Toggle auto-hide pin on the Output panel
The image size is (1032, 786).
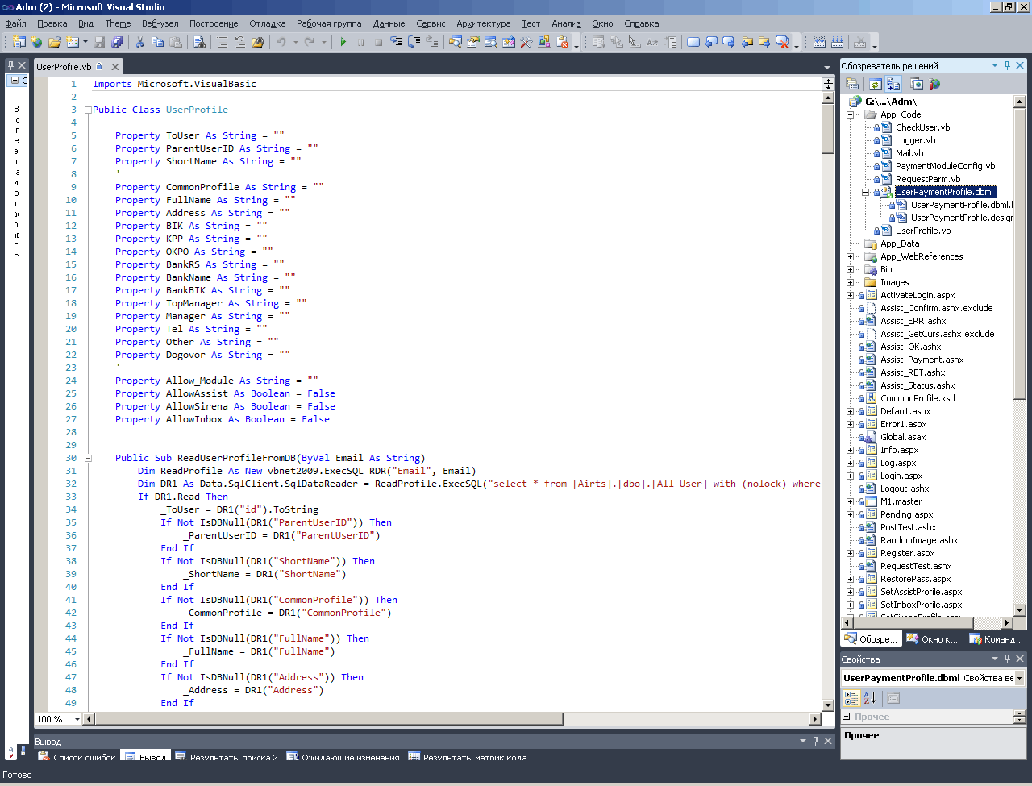click(x=815, y=741)
